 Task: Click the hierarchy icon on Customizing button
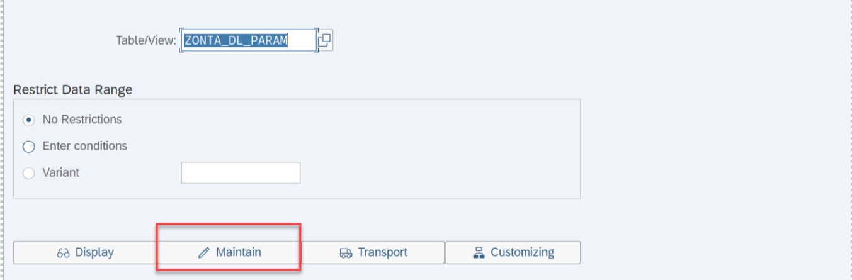[x=479, y=253]
